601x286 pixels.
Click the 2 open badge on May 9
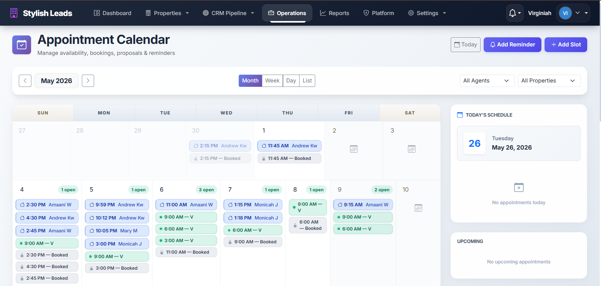click(382, 190)
